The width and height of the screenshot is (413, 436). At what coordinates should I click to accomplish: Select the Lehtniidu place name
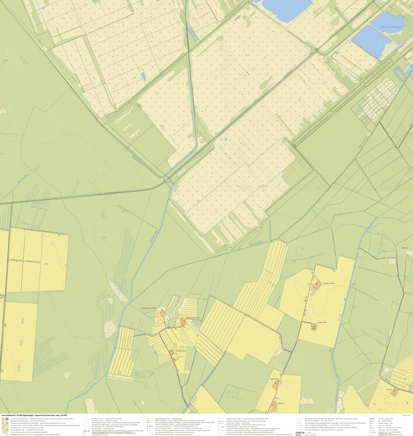[274, 379]
